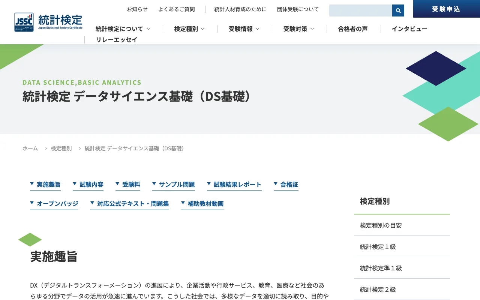The height and width of the screenshot is (300, 480).
Task: Open 統計検定１級 in the sidebar
Action: 402,247
